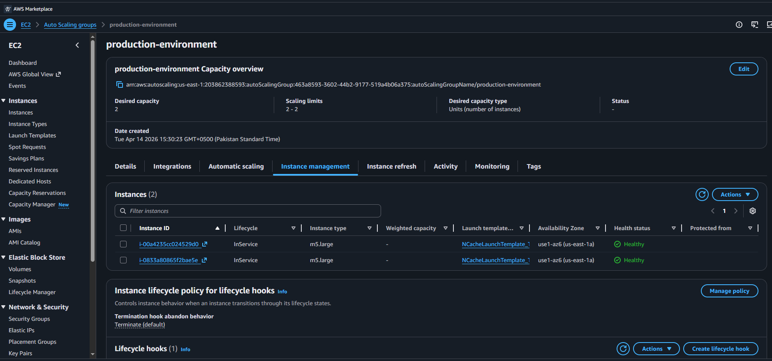Collapse the Instances sidebar section
The height and width of the screenshot is (361, 772).
(x=3, y=101)
